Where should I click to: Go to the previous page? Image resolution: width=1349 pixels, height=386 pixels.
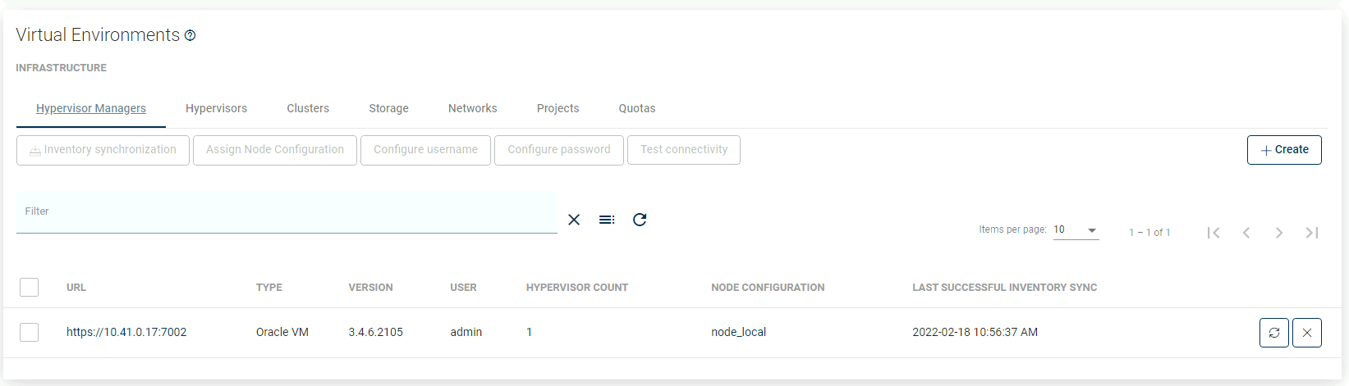1246,233
